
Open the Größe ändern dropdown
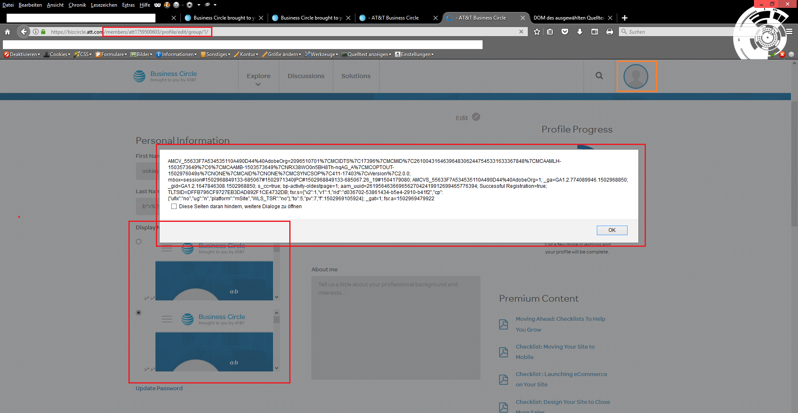pos(282,54)
